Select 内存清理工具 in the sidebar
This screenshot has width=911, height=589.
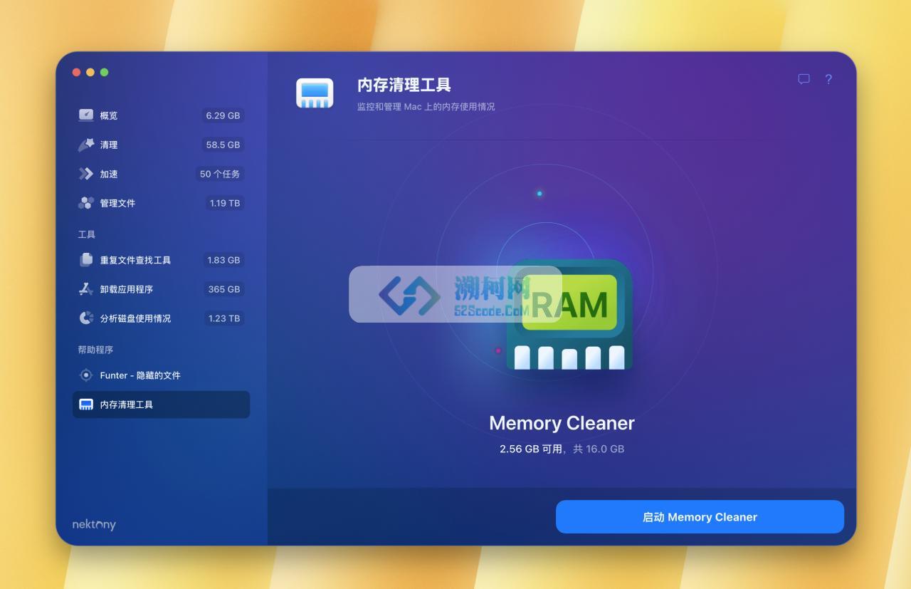(x=161, y=405)
